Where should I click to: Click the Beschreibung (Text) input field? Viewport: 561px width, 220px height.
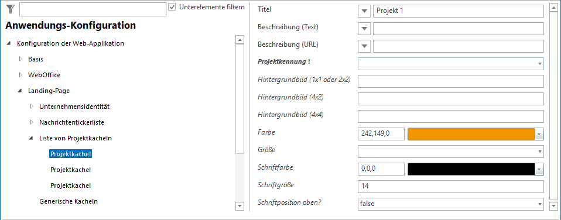[x=459, y=29]
